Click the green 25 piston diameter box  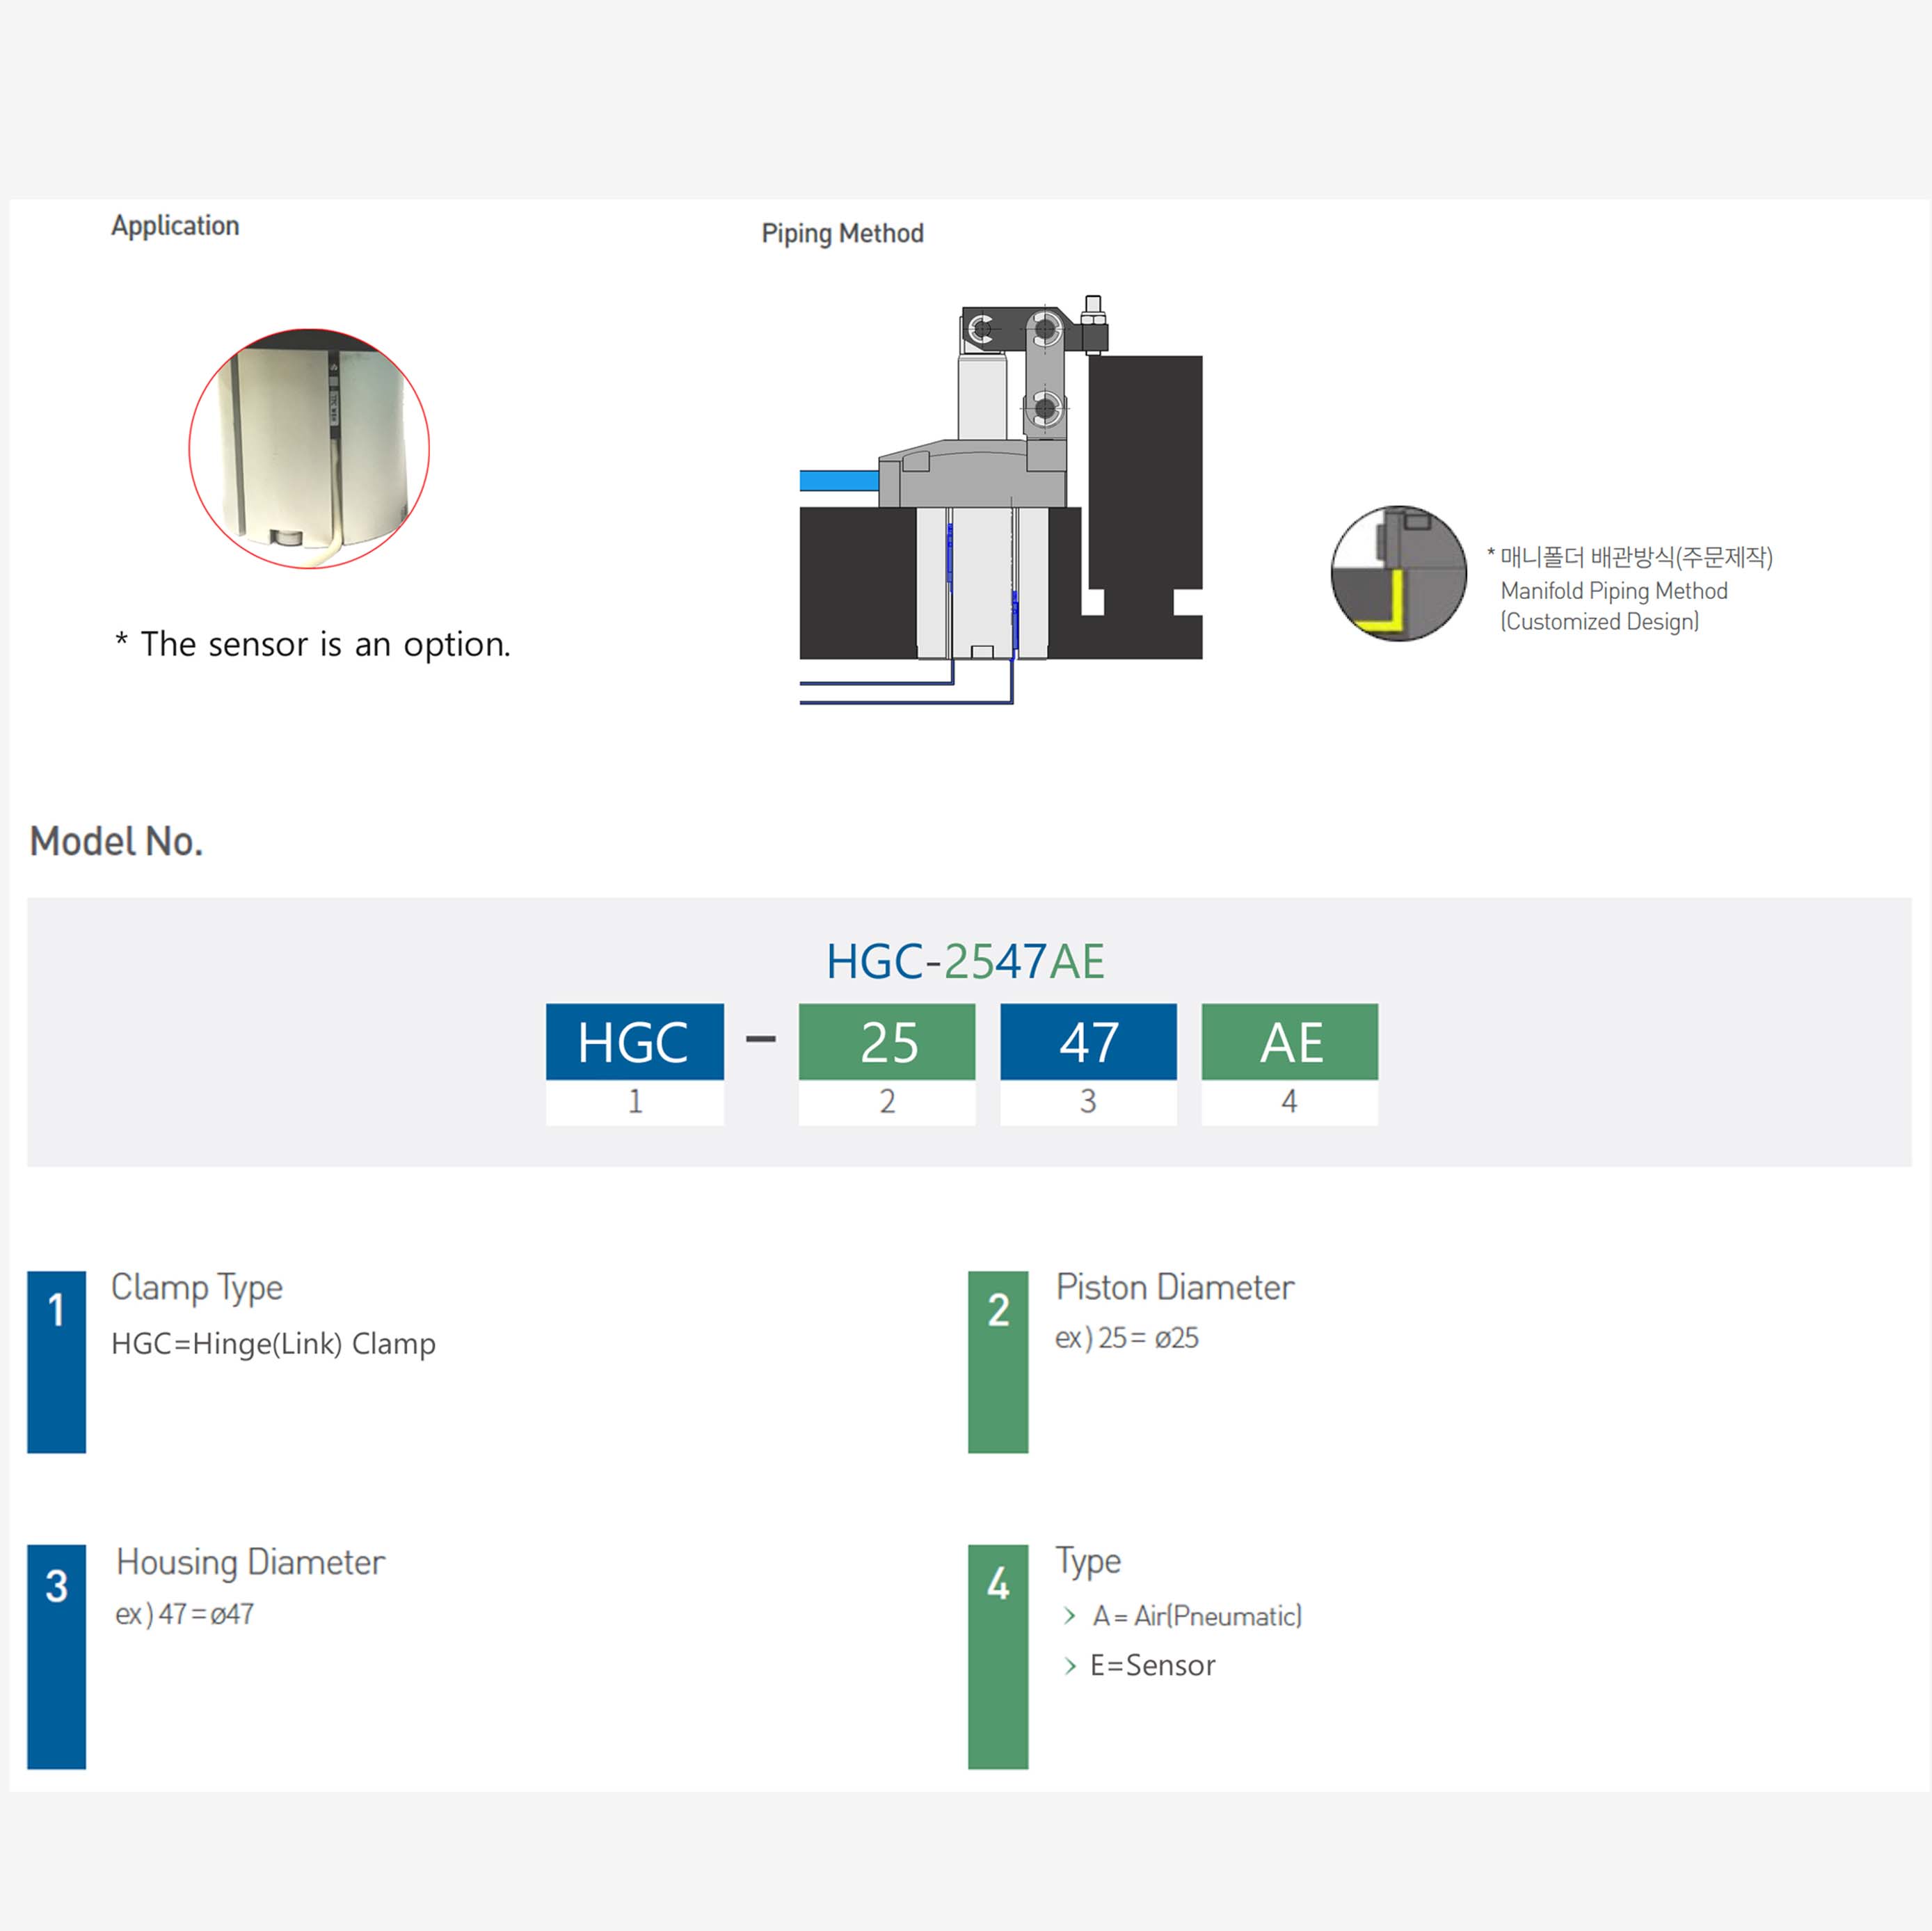tap(886, 1041)
